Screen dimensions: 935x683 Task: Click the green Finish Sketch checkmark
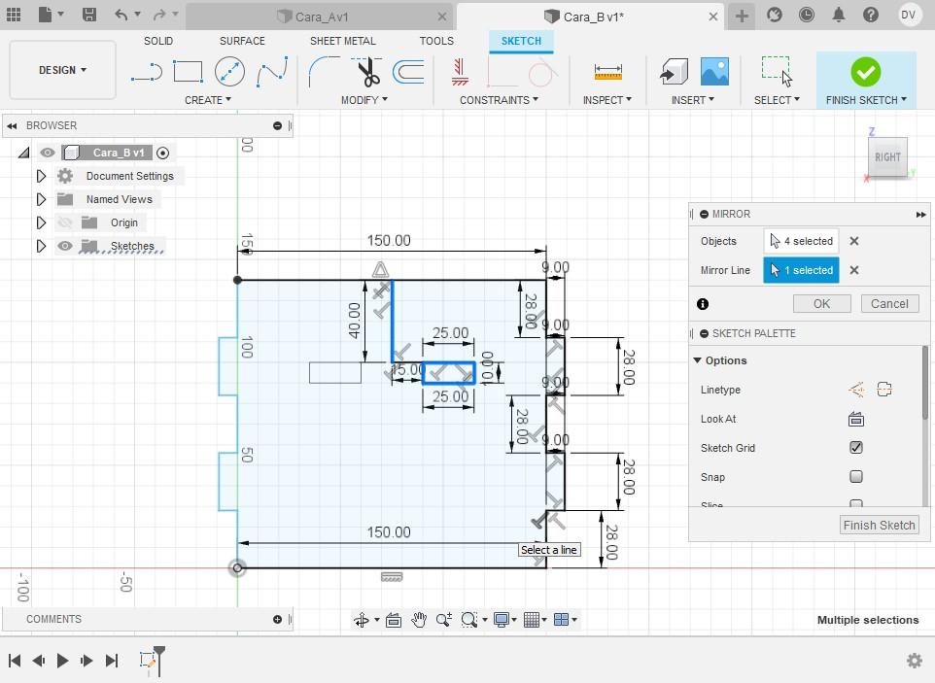(x=865, y=72)
